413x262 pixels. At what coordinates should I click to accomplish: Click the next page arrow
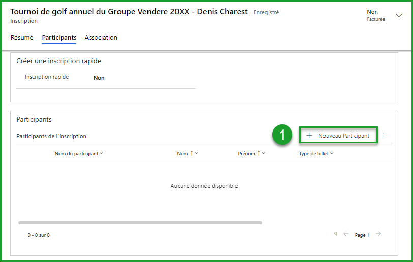(x=378, y=234)
